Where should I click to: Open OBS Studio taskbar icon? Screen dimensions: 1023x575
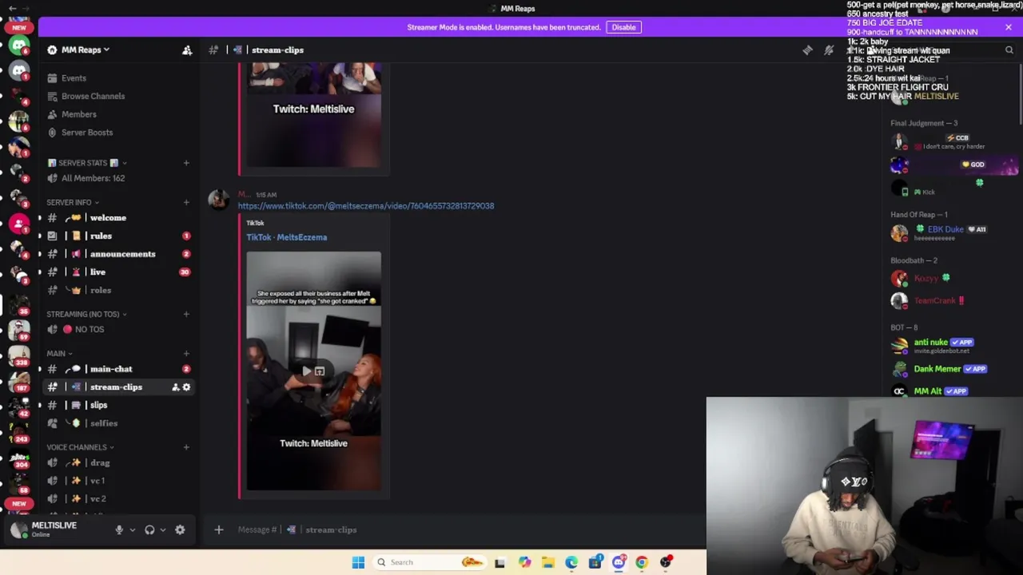(x=666, y=562)
